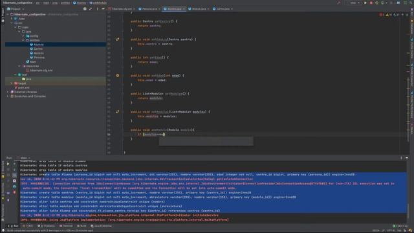The height and width of the screenshot is (233, 414).
Task: Click gutter icon beside setModulos method
Action: point(118,112)
